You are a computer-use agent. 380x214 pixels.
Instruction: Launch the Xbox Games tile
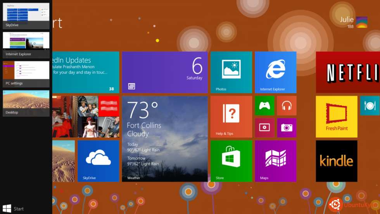tap(264, 106)
